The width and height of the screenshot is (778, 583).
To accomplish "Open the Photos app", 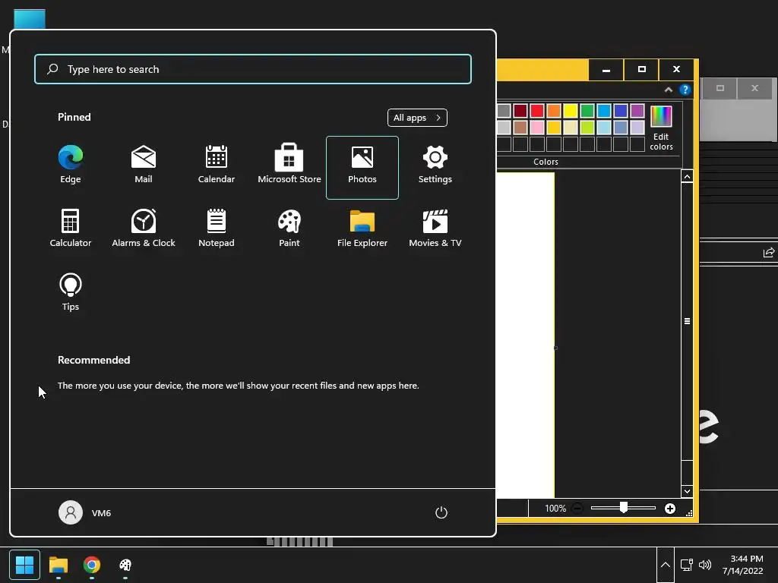I will [362, 168].
